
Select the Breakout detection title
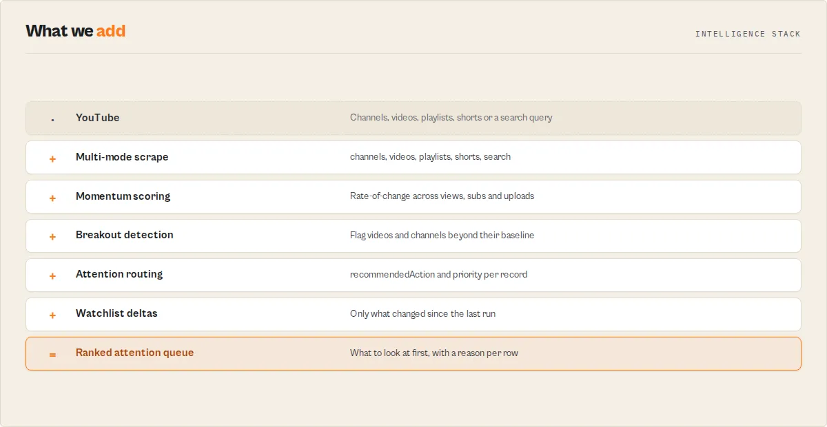click(x=124, y=235)
